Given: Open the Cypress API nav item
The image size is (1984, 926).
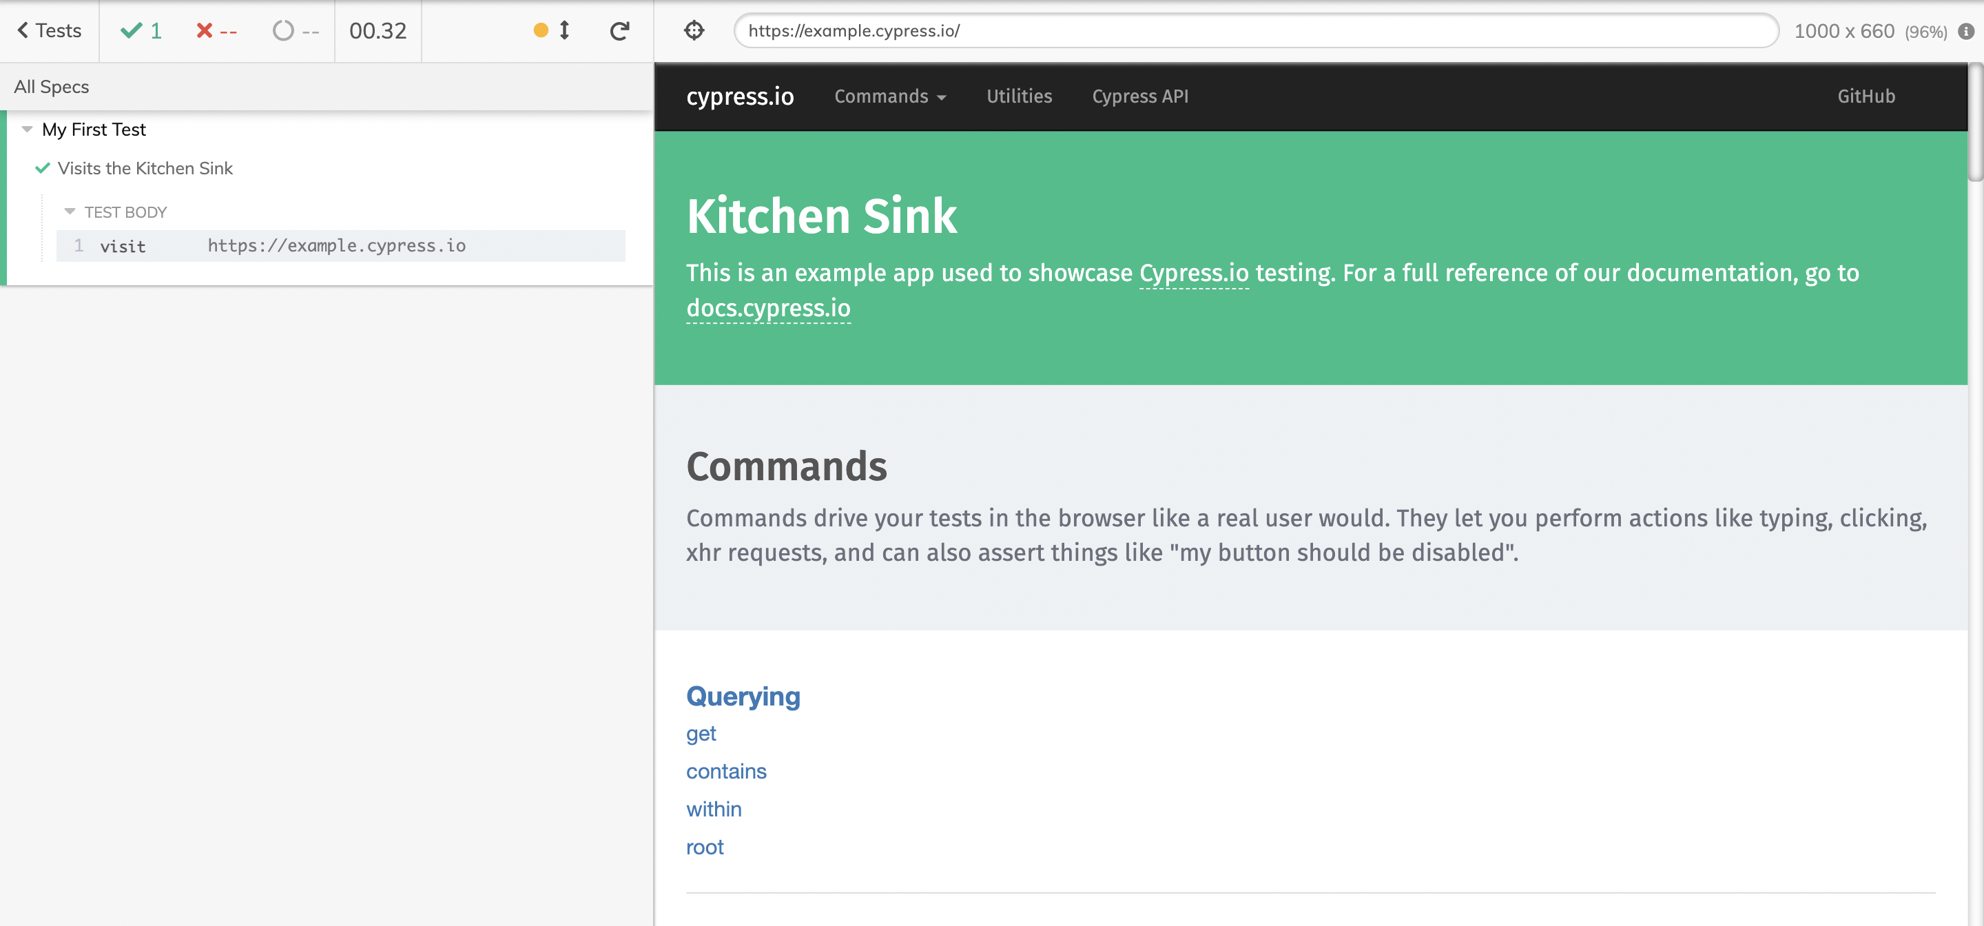Looking at the screenshot, I should point(1139,96).
